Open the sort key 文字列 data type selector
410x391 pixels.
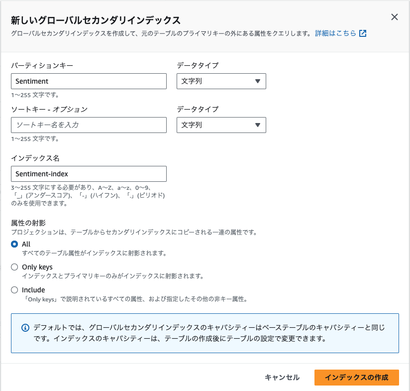pos(221,125)
